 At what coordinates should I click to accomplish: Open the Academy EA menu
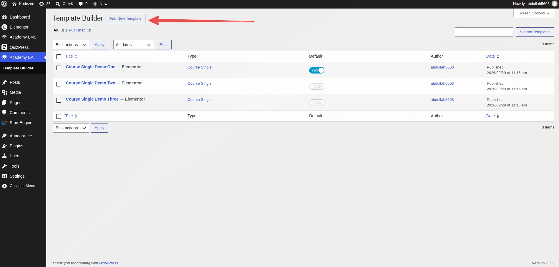(x=23, y=57)
